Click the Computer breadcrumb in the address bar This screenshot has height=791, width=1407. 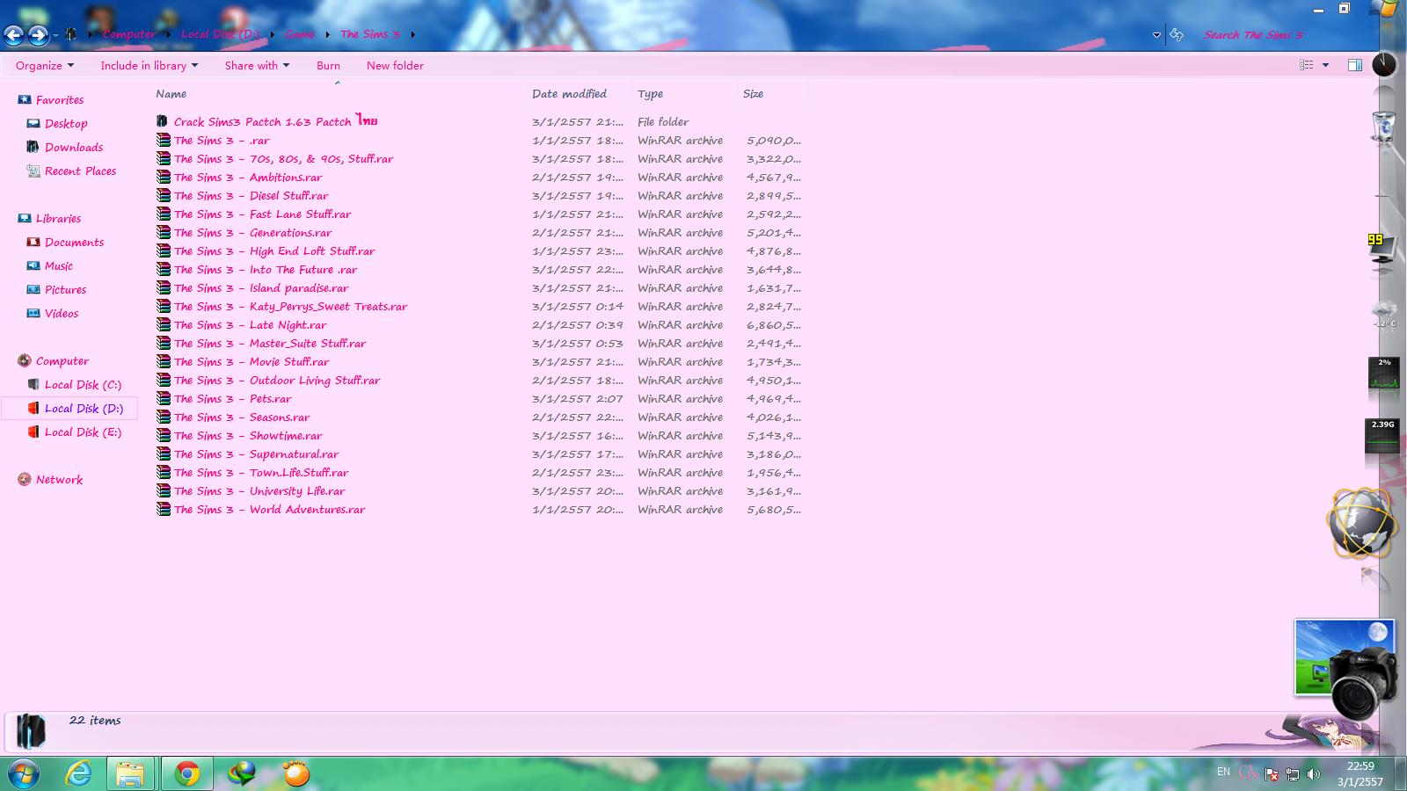[x=129, y=34]
